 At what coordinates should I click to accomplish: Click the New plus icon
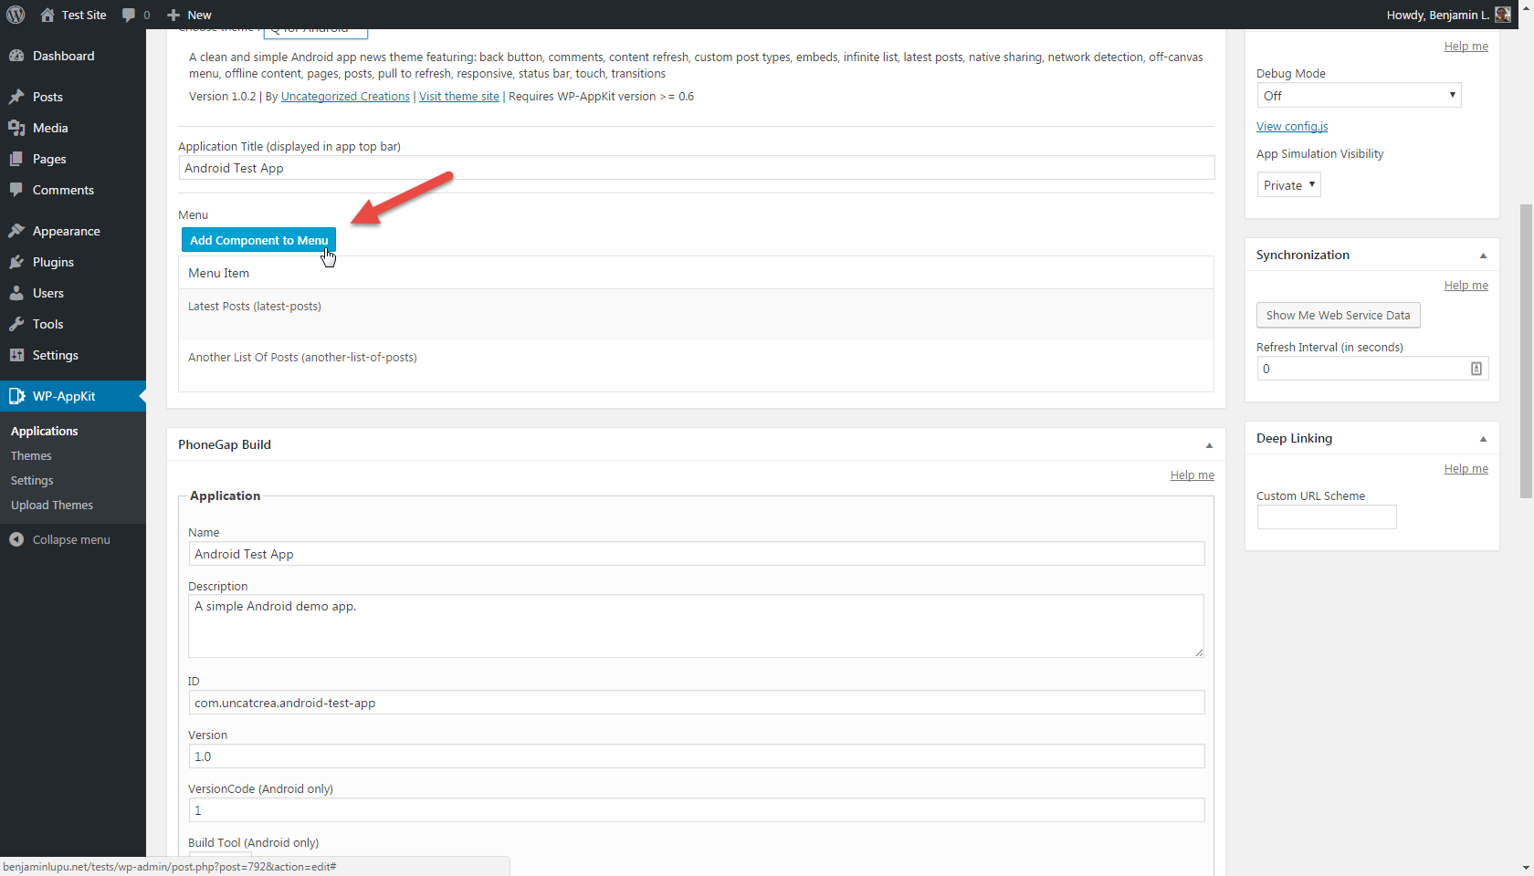tap(173, 15)
